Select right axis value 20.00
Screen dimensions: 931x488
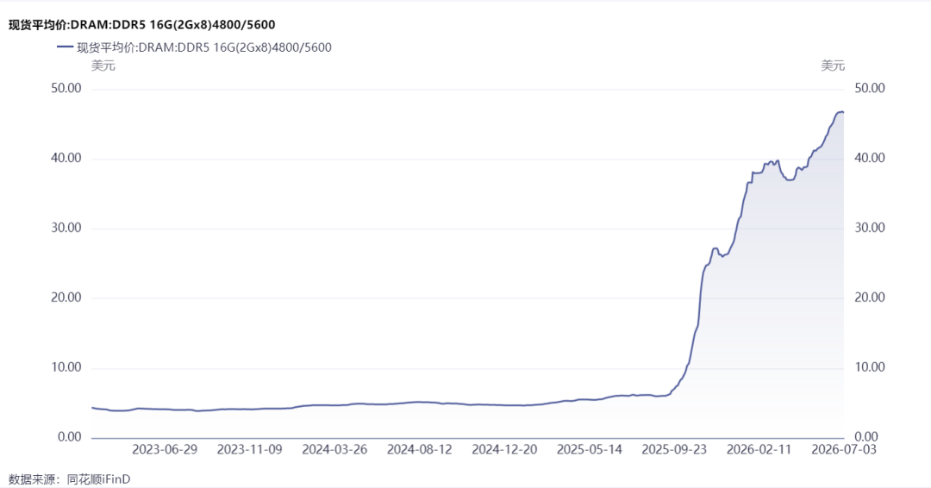tap(869, 297)
